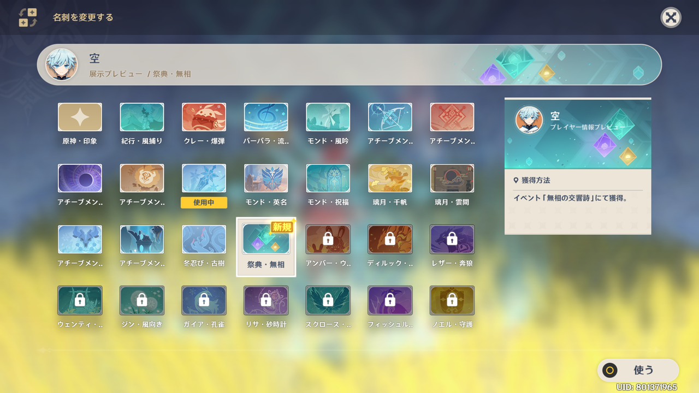This screenshot has width=699, height=393.
Task: Choose the orange rose achievement namecard
Action: (x=142, y=178)
